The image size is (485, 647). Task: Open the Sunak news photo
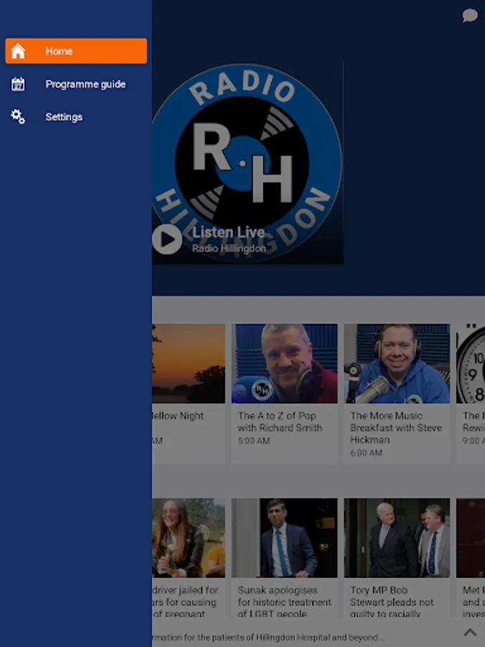[285, 538]
